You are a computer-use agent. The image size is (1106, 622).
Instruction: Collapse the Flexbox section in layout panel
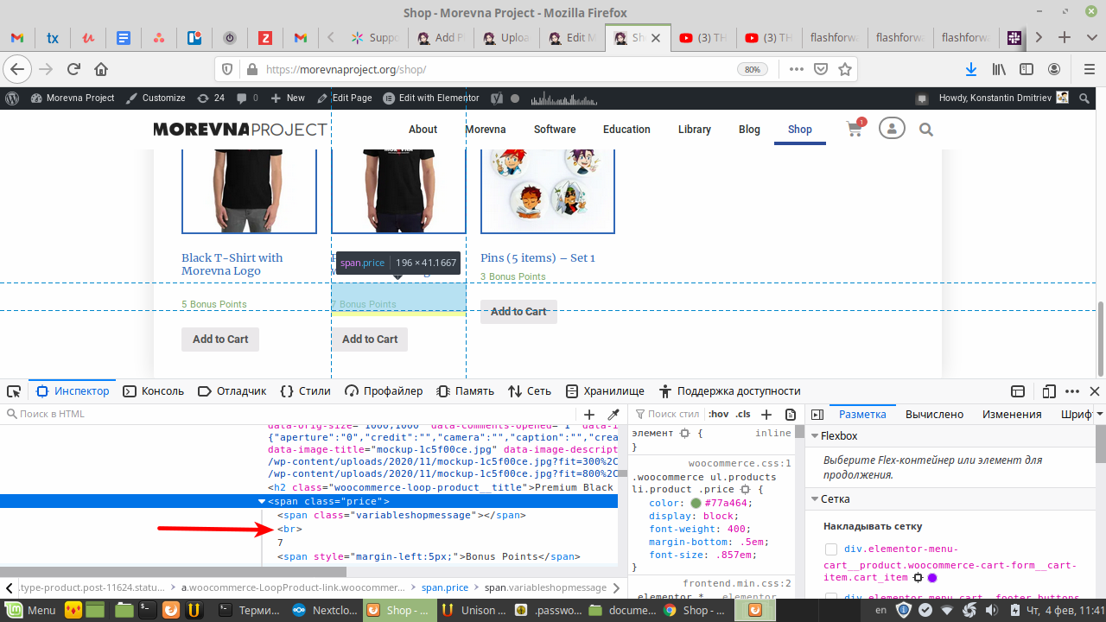(x=814, y=436)
